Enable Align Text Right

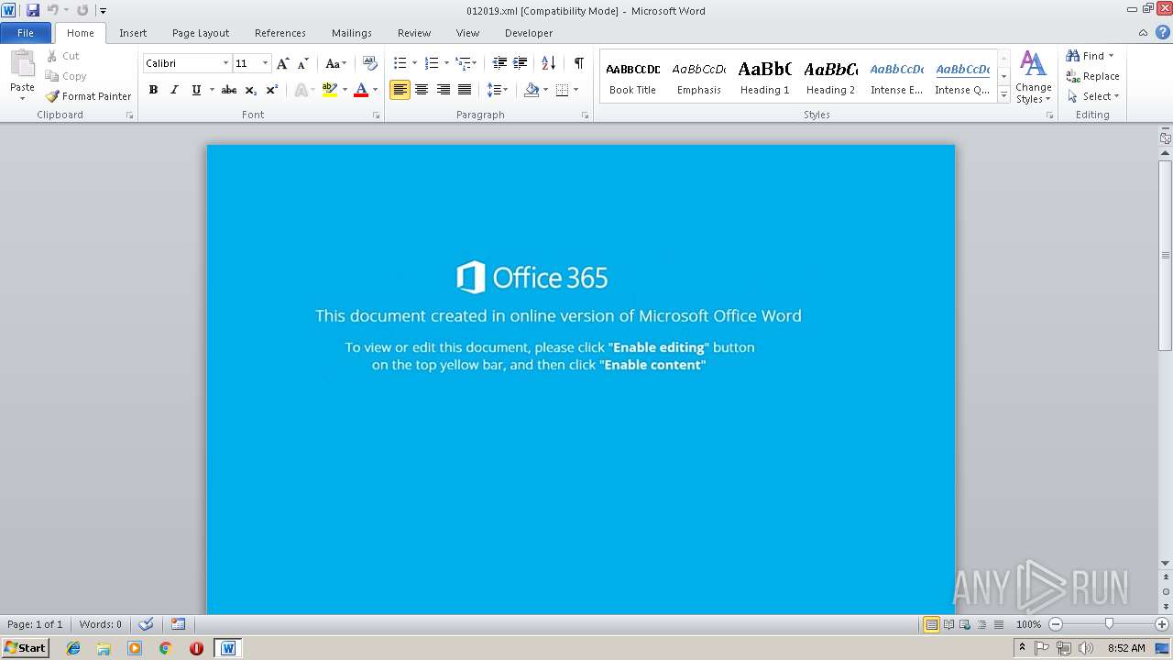click(x=444, y=90)
